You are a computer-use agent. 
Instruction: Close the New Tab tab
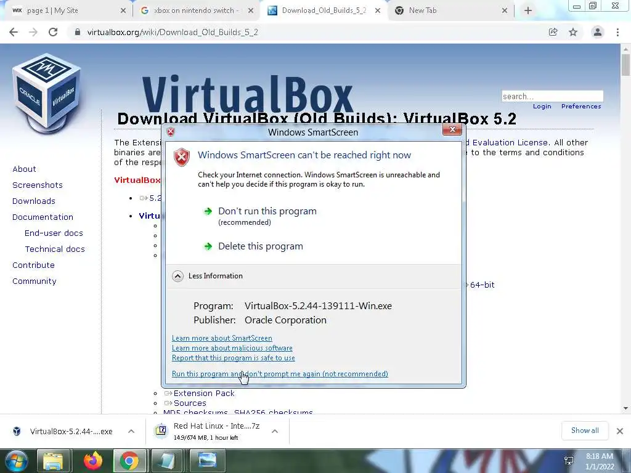tap(505, 11)
